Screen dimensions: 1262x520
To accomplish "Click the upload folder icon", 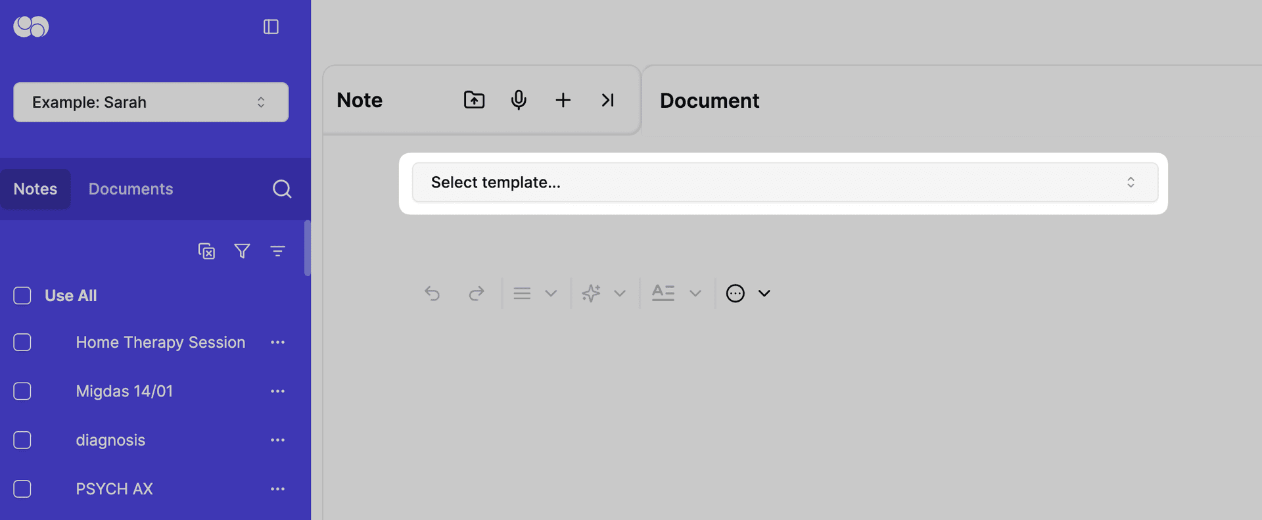I will pyautogui.click(x=474, y=100).
